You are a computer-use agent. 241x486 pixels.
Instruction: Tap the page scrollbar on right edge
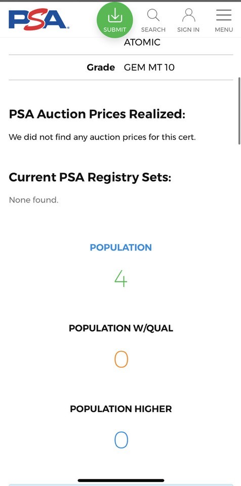[239, 111]
